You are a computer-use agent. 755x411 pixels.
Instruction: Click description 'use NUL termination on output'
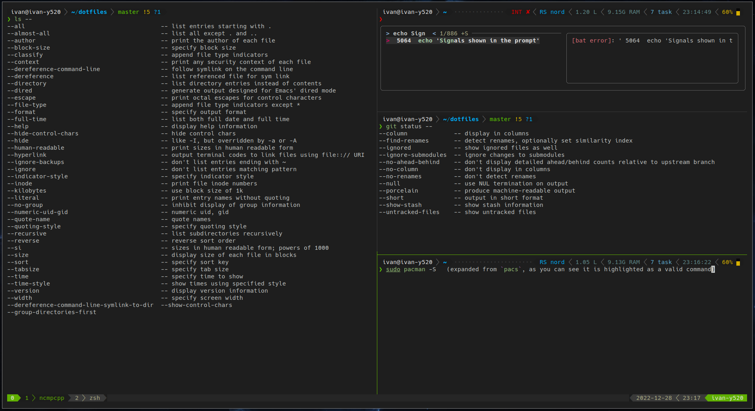click(x=516, y=183)
